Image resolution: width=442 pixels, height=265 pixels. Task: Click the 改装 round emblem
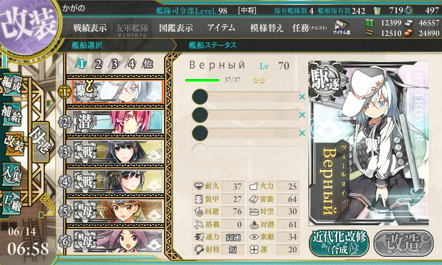[x=28, y=25]
